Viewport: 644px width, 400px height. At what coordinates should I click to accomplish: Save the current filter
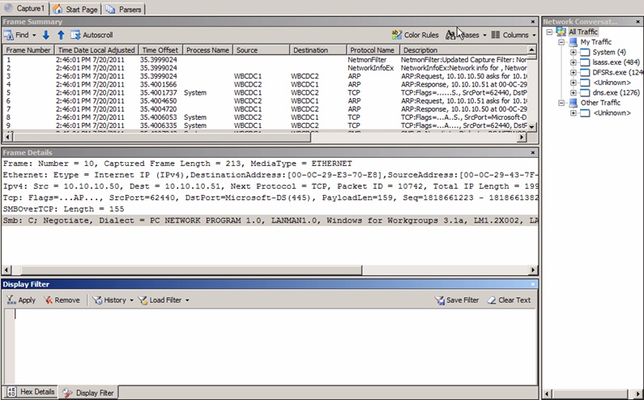(x=457, y=300)
